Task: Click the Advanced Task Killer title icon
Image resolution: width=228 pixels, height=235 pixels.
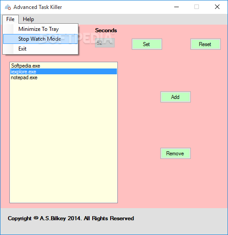Action: pyautogui.click(x=8, y=7)
